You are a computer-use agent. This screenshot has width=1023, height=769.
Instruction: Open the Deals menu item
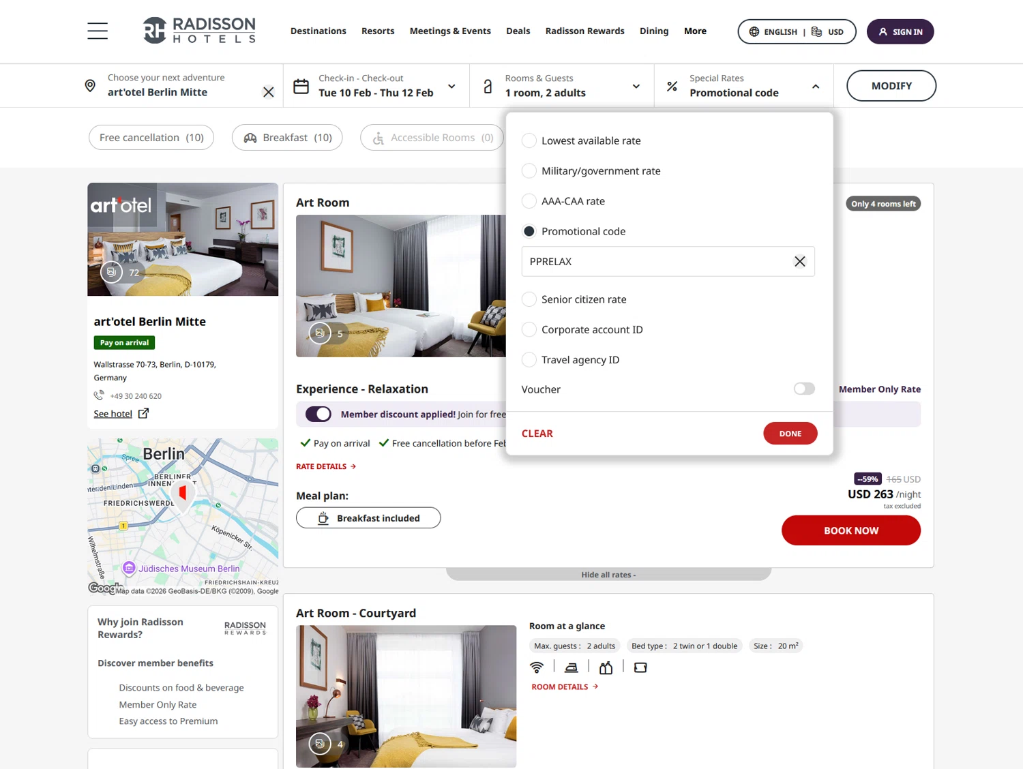click(518, 31)
